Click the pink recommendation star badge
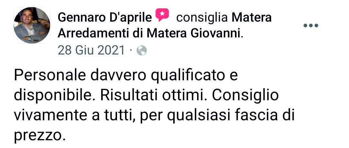Screen dimensions: 349x148 [x=162, y=15]
